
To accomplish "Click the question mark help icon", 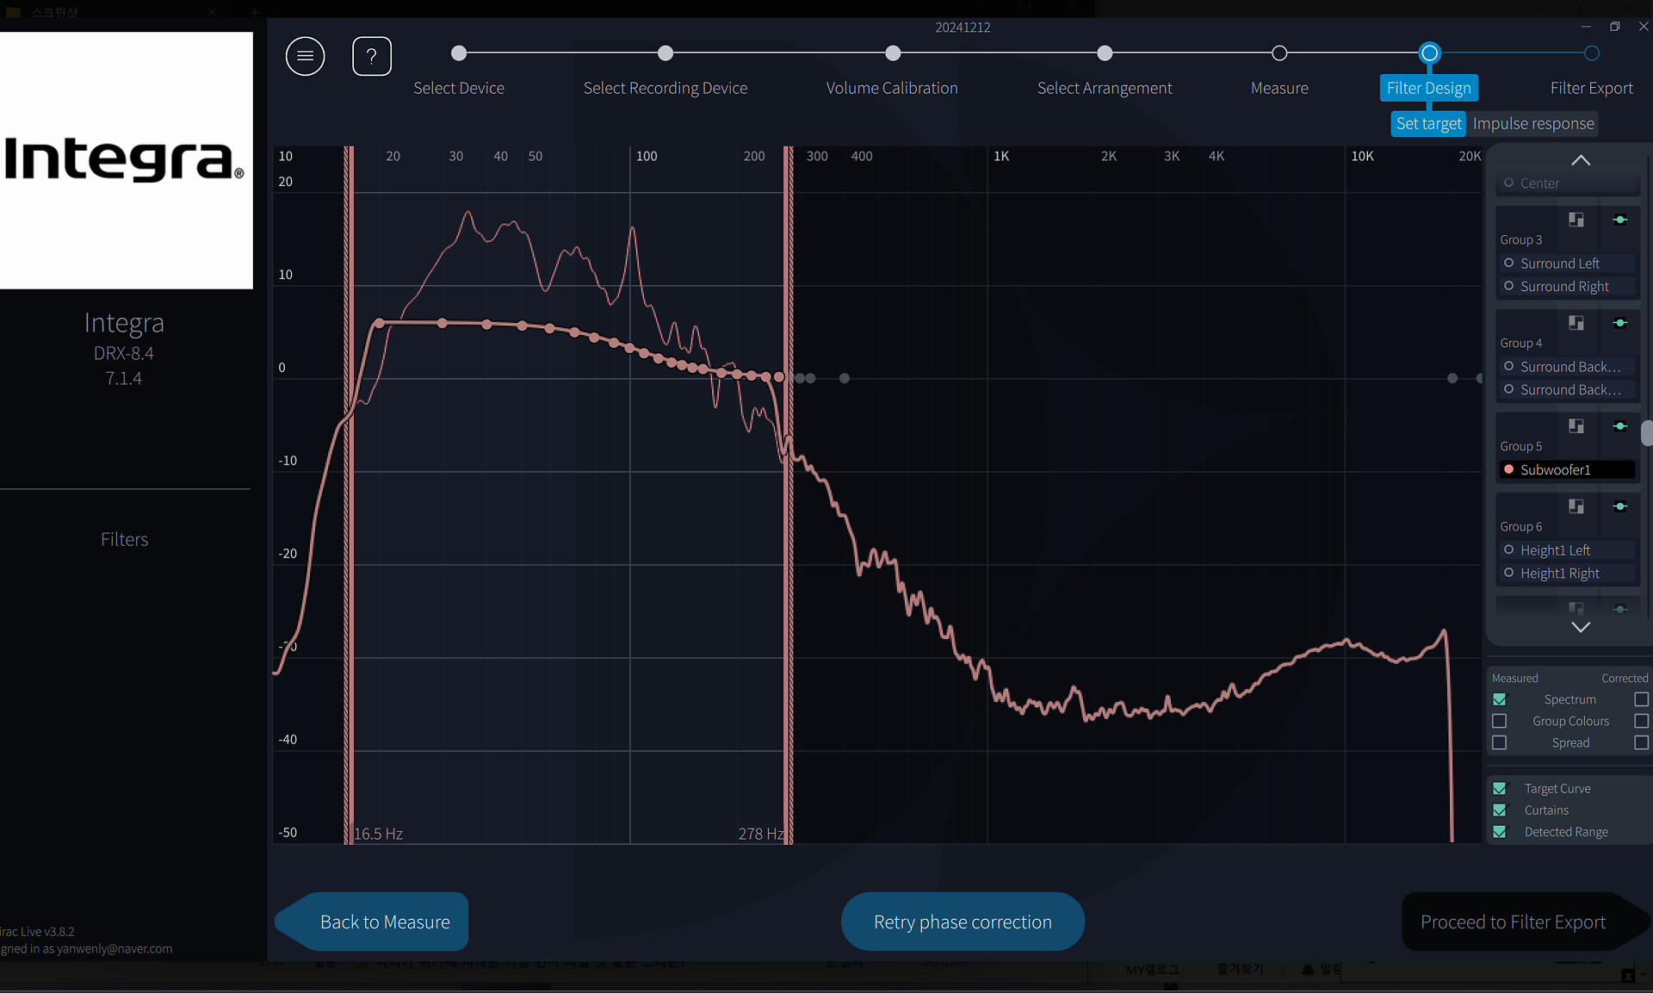I will point(372,56).
